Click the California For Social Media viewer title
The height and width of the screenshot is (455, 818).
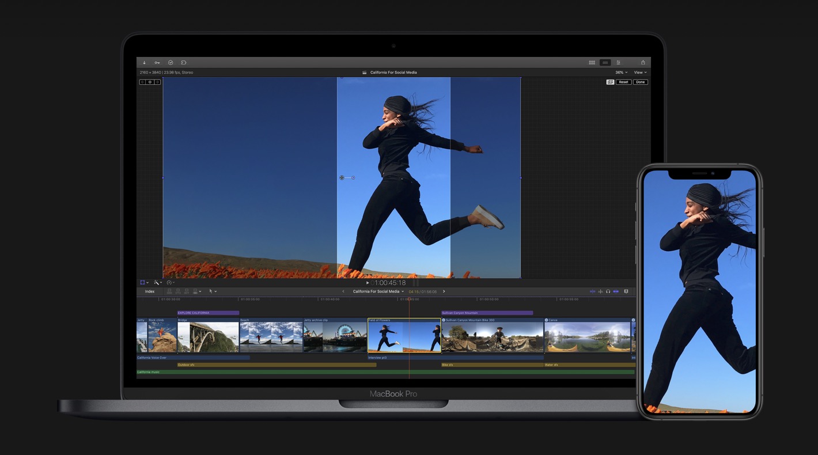[393, 73]
